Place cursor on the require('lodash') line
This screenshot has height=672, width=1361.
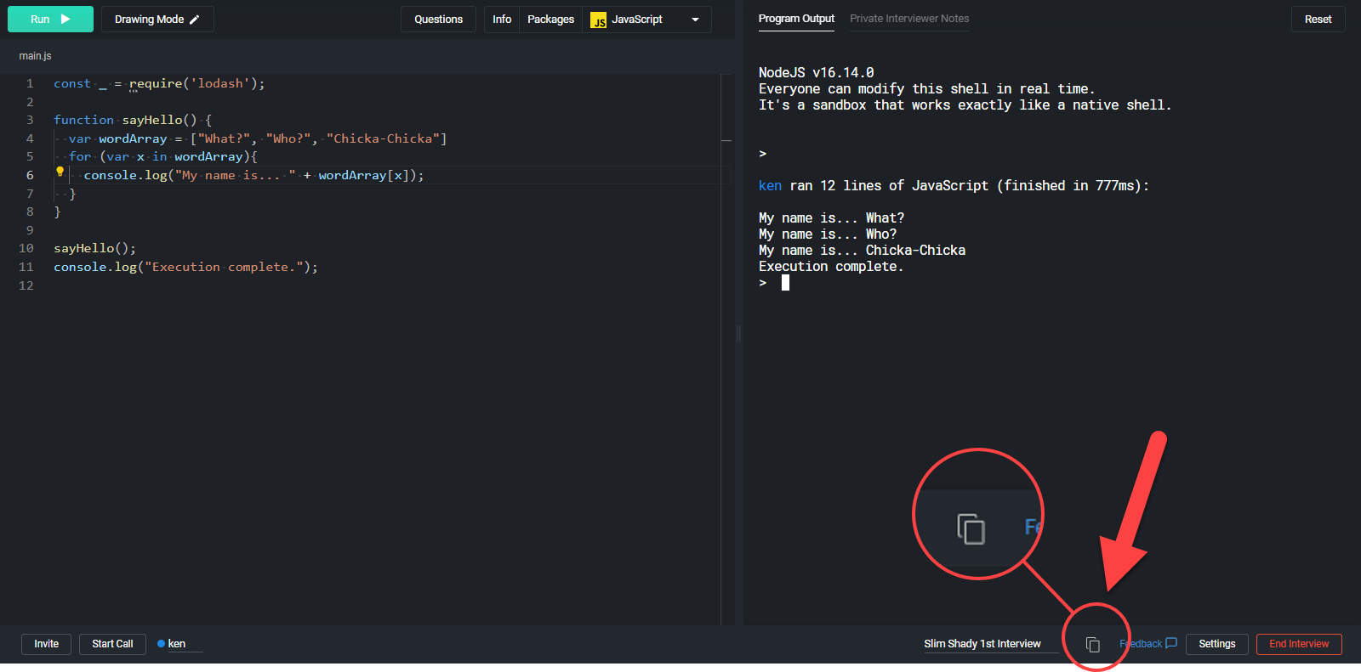tap(159, 83)
